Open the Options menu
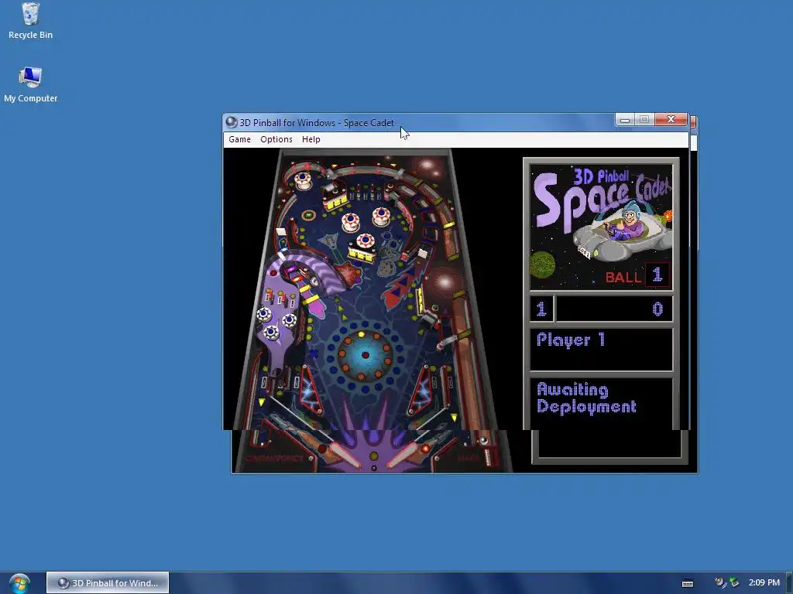Viewport: 793px width, 594px height. point(276,139)
